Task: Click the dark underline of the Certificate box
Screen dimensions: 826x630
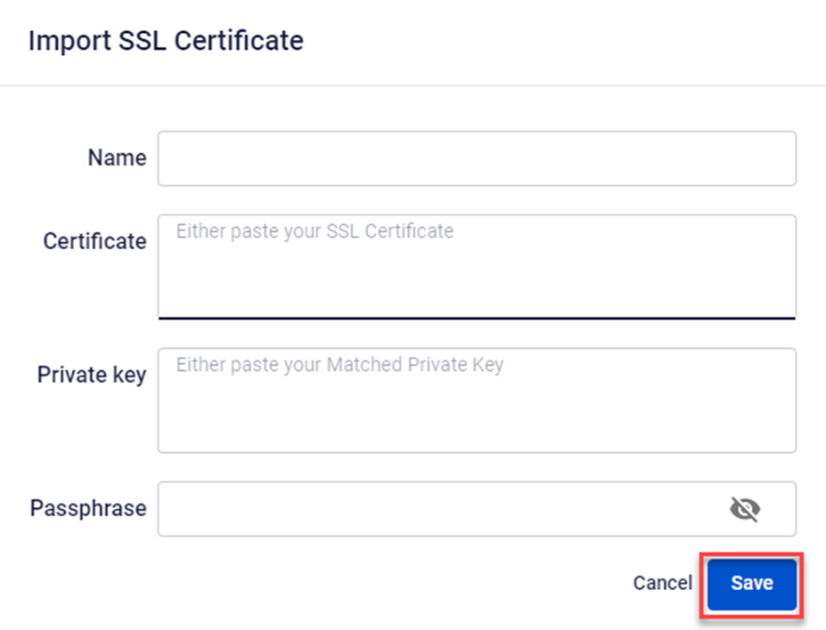Action: [476, 317]
